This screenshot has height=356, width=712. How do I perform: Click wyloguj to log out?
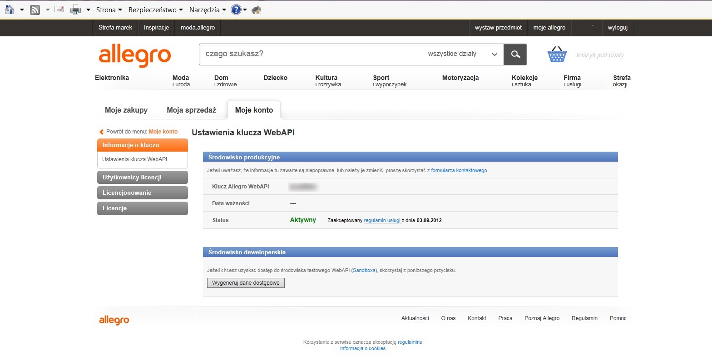point(618,28)
